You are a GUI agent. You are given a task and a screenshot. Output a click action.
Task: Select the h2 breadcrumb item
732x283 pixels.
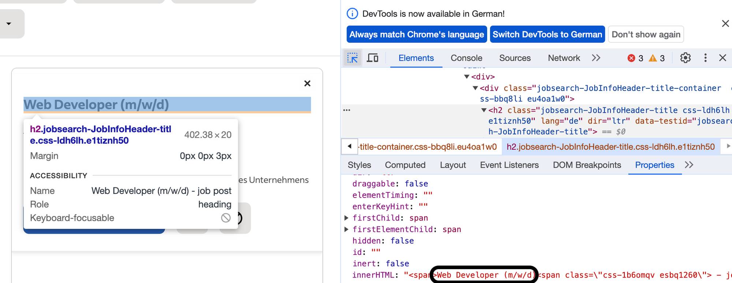coord(610,147)
